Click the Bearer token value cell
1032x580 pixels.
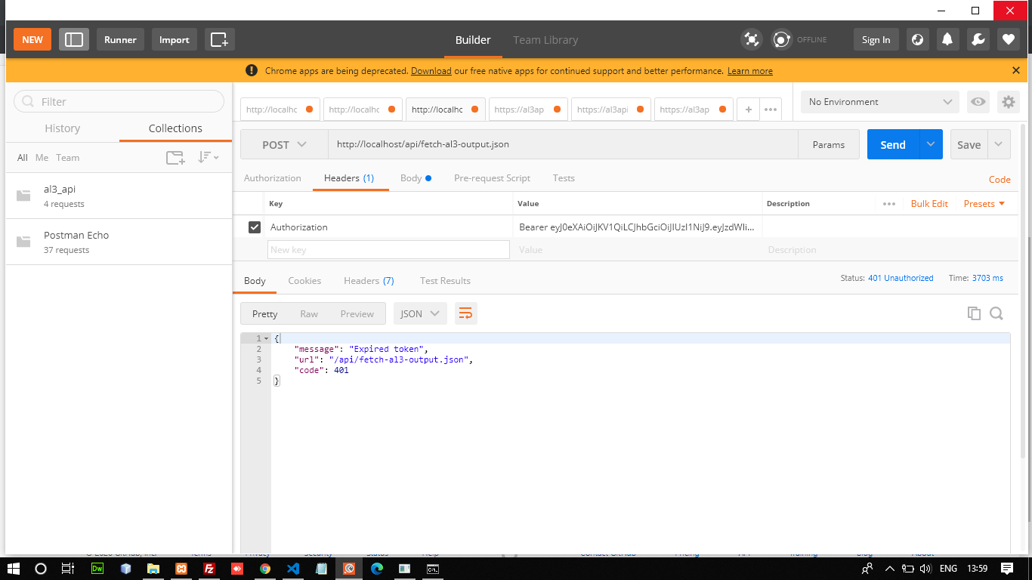coord(637,227)
